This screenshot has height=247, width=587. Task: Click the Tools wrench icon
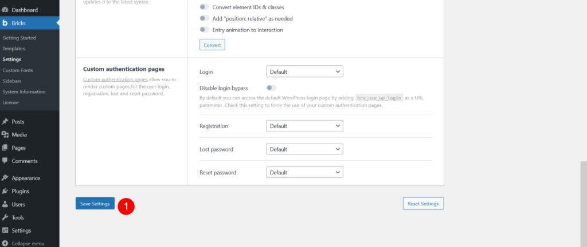pyautogui.click(x=5, y=217)
